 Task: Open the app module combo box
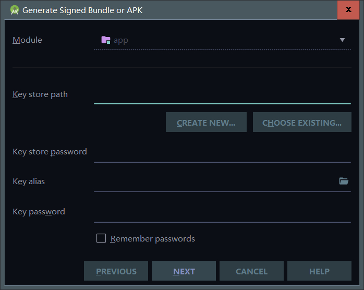point(222,40)
